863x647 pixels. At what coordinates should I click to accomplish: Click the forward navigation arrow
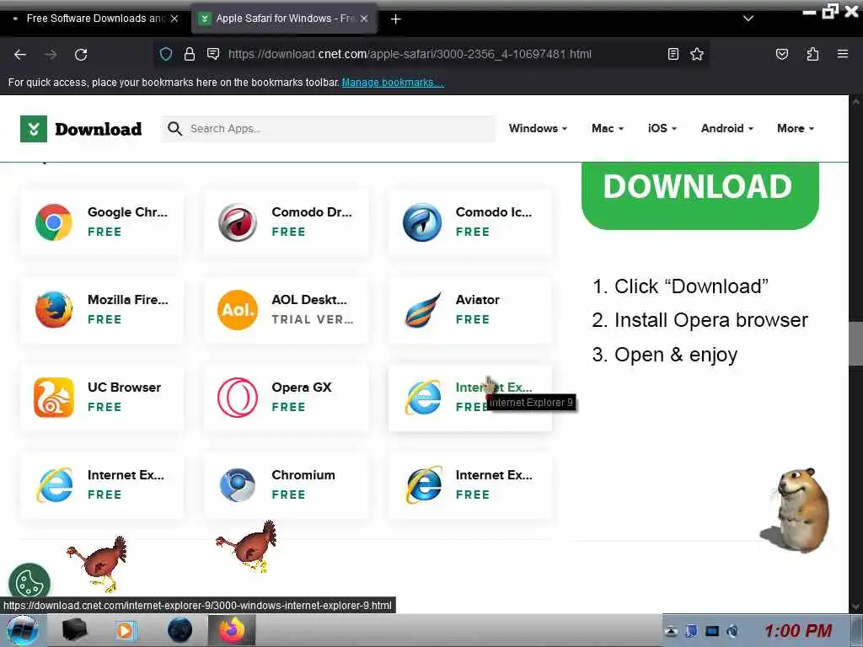[50, 55]
